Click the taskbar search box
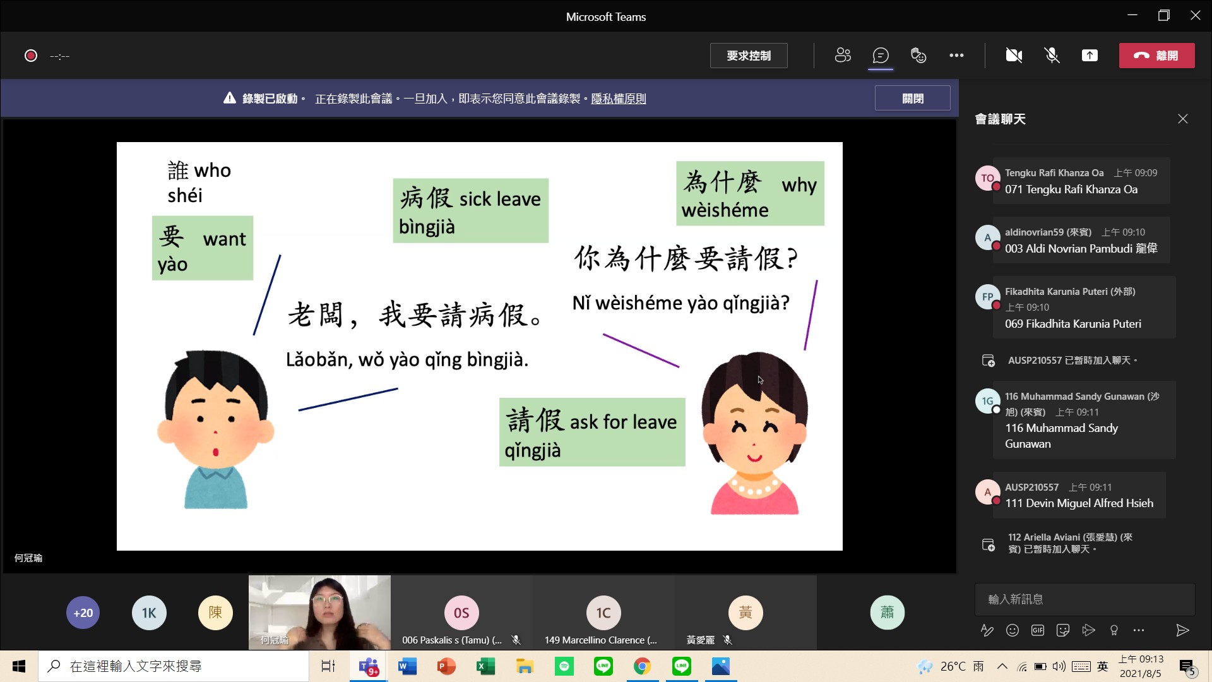The image size is (1212, 682). (174, 666)
